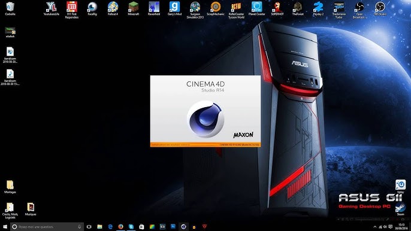Open the Corbeille recycle bin icon
Image resolution: width=411 pixels, height=231 pixels.
pos(10,8)
